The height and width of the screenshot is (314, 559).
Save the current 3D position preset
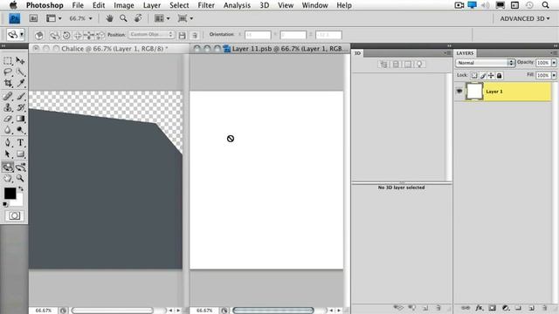(x=183, y=35)
